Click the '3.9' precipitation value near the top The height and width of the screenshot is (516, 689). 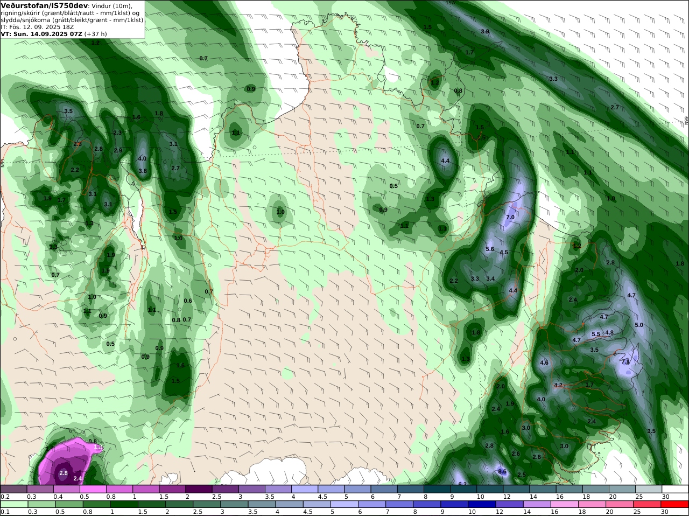click(x=485, y=32)
